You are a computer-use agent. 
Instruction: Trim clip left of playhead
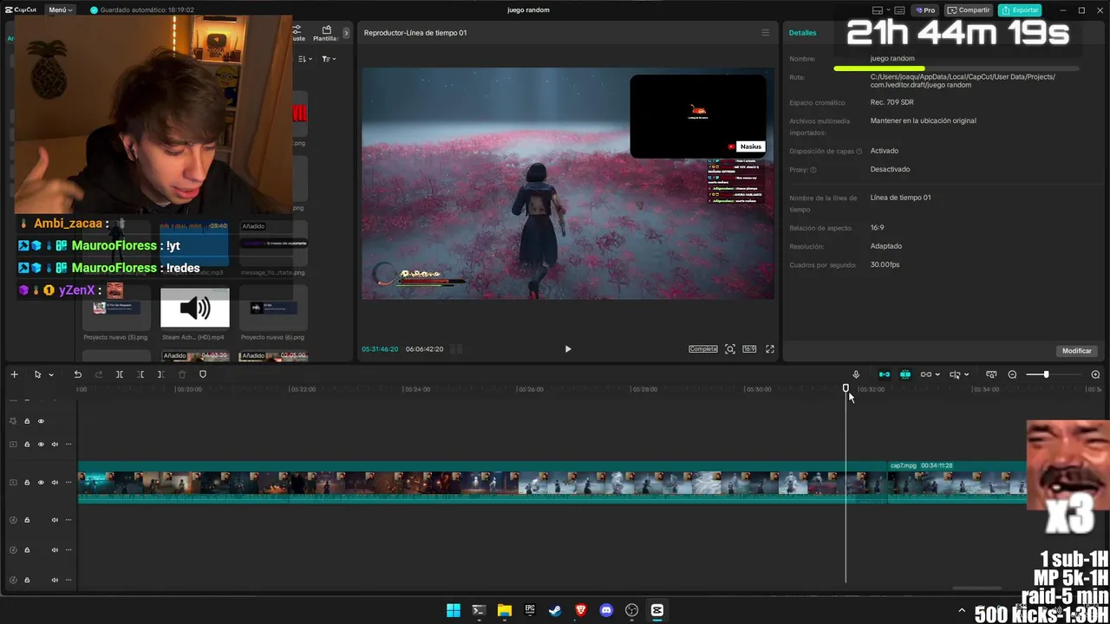pyautogui.click(x=140, y=374)
